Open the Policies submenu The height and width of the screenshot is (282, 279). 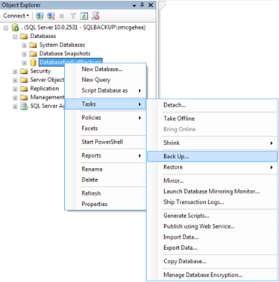[105, 118]
